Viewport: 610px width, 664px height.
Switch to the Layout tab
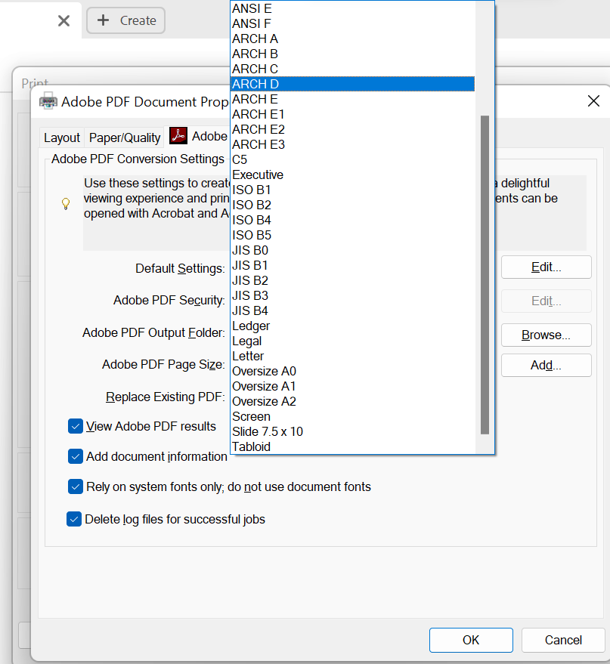pos(61,137)
